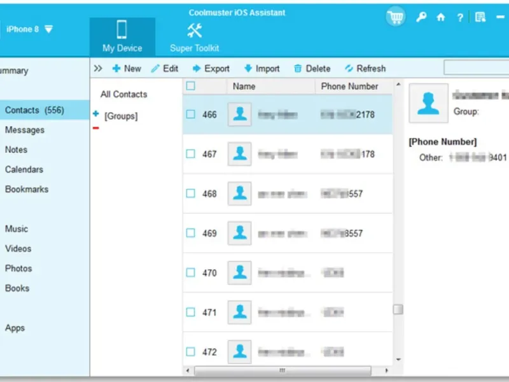Screen dimensions: 509x382
Task: Click the avatar of contact 472
Action: coord(240,352)
